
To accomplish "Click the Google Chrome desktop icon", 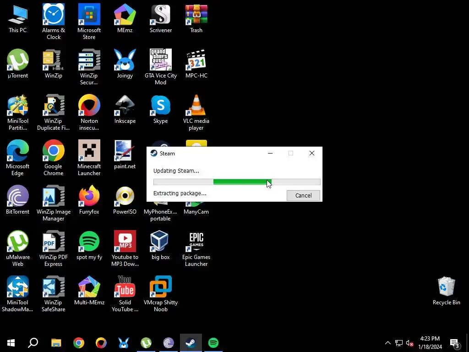I will [x=54, y=158].
